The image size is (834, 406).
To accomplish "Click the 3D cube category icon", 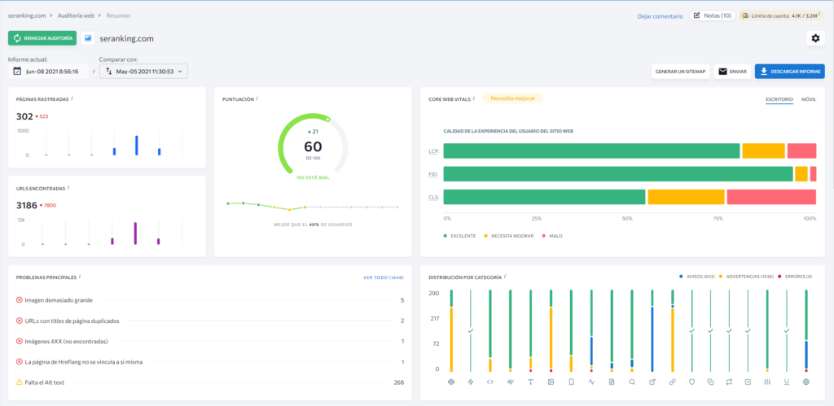I will coord(451,382).
